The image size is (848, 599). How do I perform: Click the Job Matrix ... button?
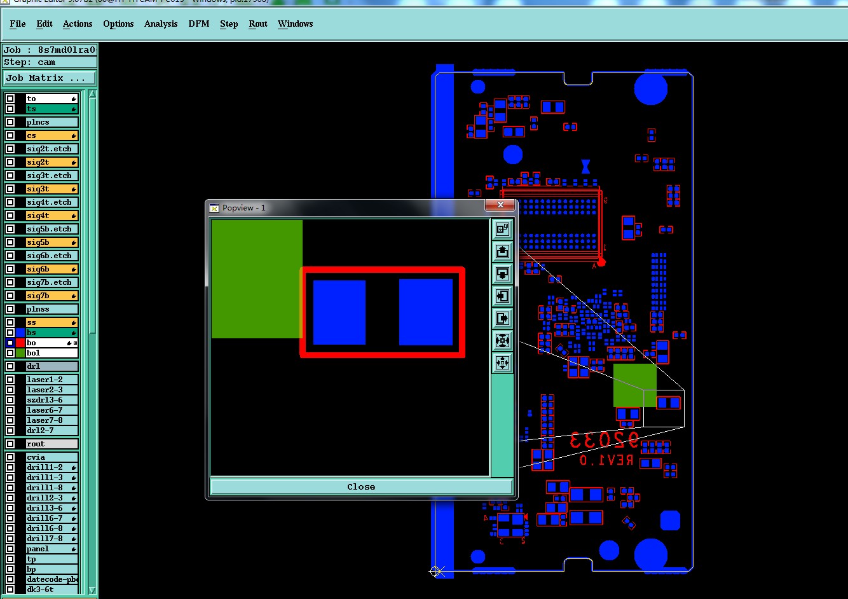(50, 78)
